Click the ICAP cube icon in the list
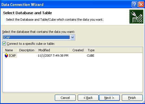 pos(6,56)
